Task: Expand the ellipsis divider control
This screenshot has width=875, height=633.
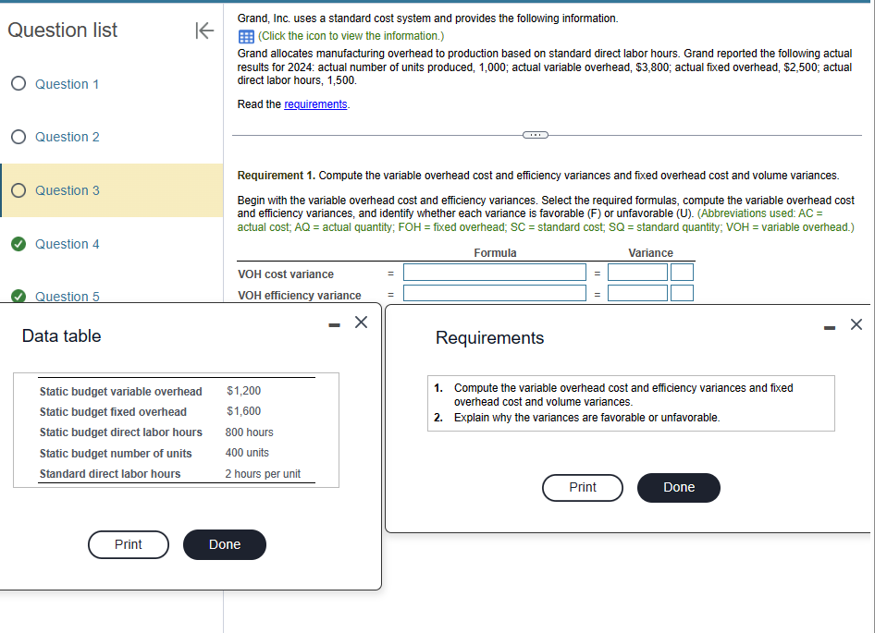Action: (x=536, y=134)
